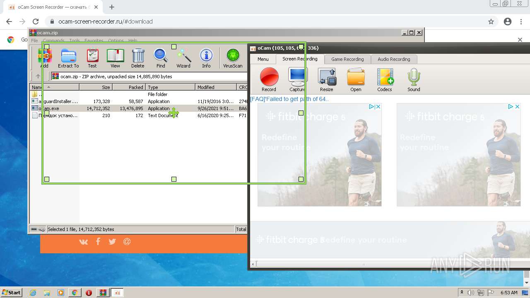The image size is (530, 298).
Task: Open Opera from the taskbar
Action: (x=89, y=293)
